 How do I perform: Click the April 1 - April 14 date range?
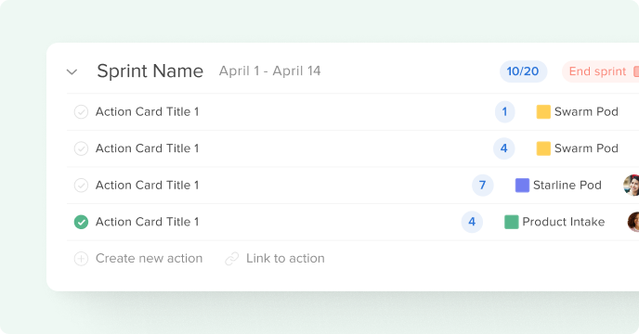269,71
